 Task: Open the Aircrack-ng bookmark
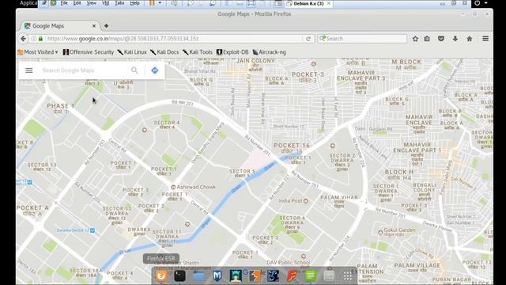(269, 52)
